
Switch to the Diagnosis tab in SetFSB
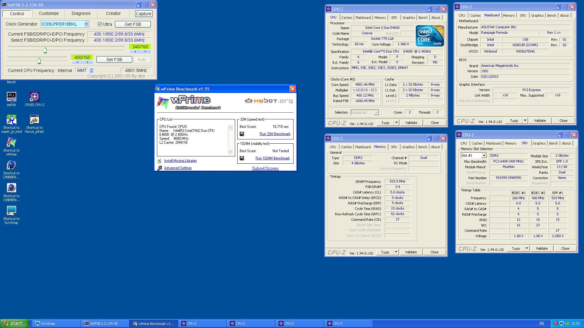pyautogui.click(x=81, y=13)
